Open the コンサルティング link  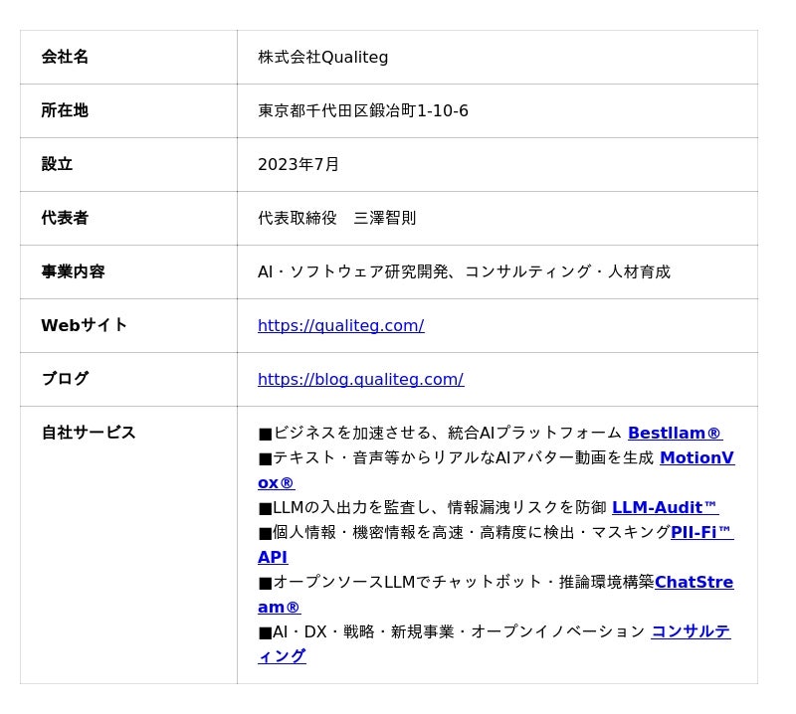[691, 631]
